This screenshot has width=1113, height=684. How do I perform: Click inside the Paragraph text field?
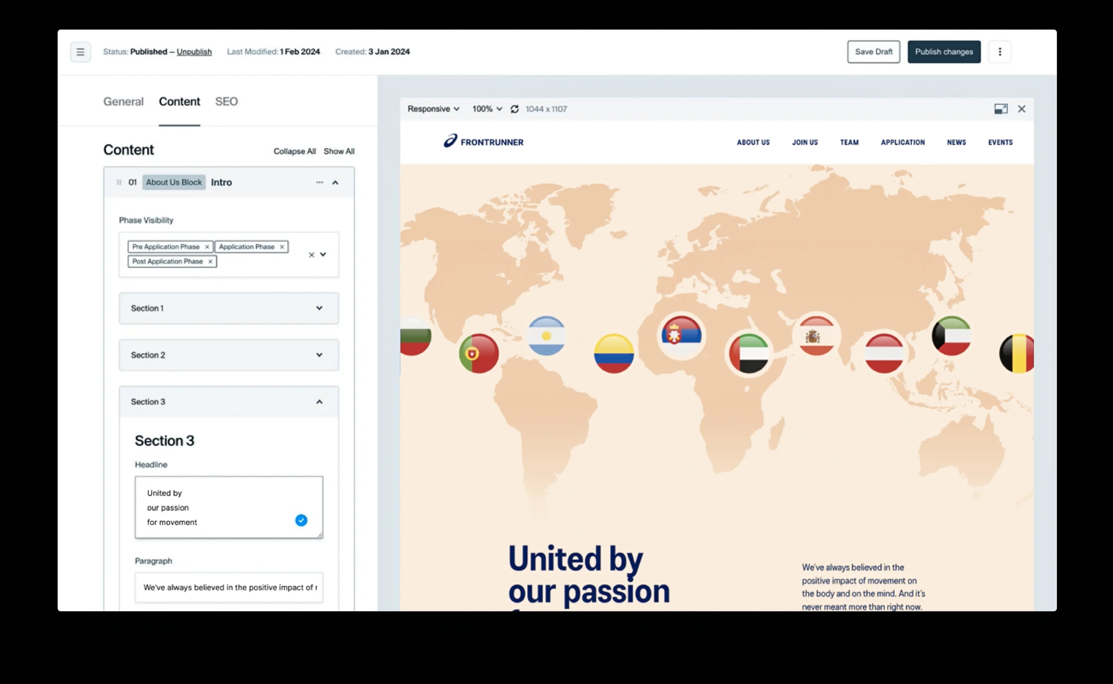(x=229, y=587)
